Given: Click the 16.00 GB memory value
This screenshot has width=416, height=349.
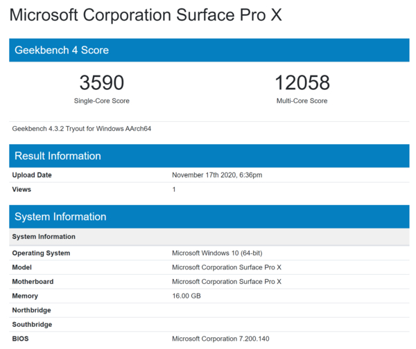Looking at the screenshot, I should click(x=187, y=296).
